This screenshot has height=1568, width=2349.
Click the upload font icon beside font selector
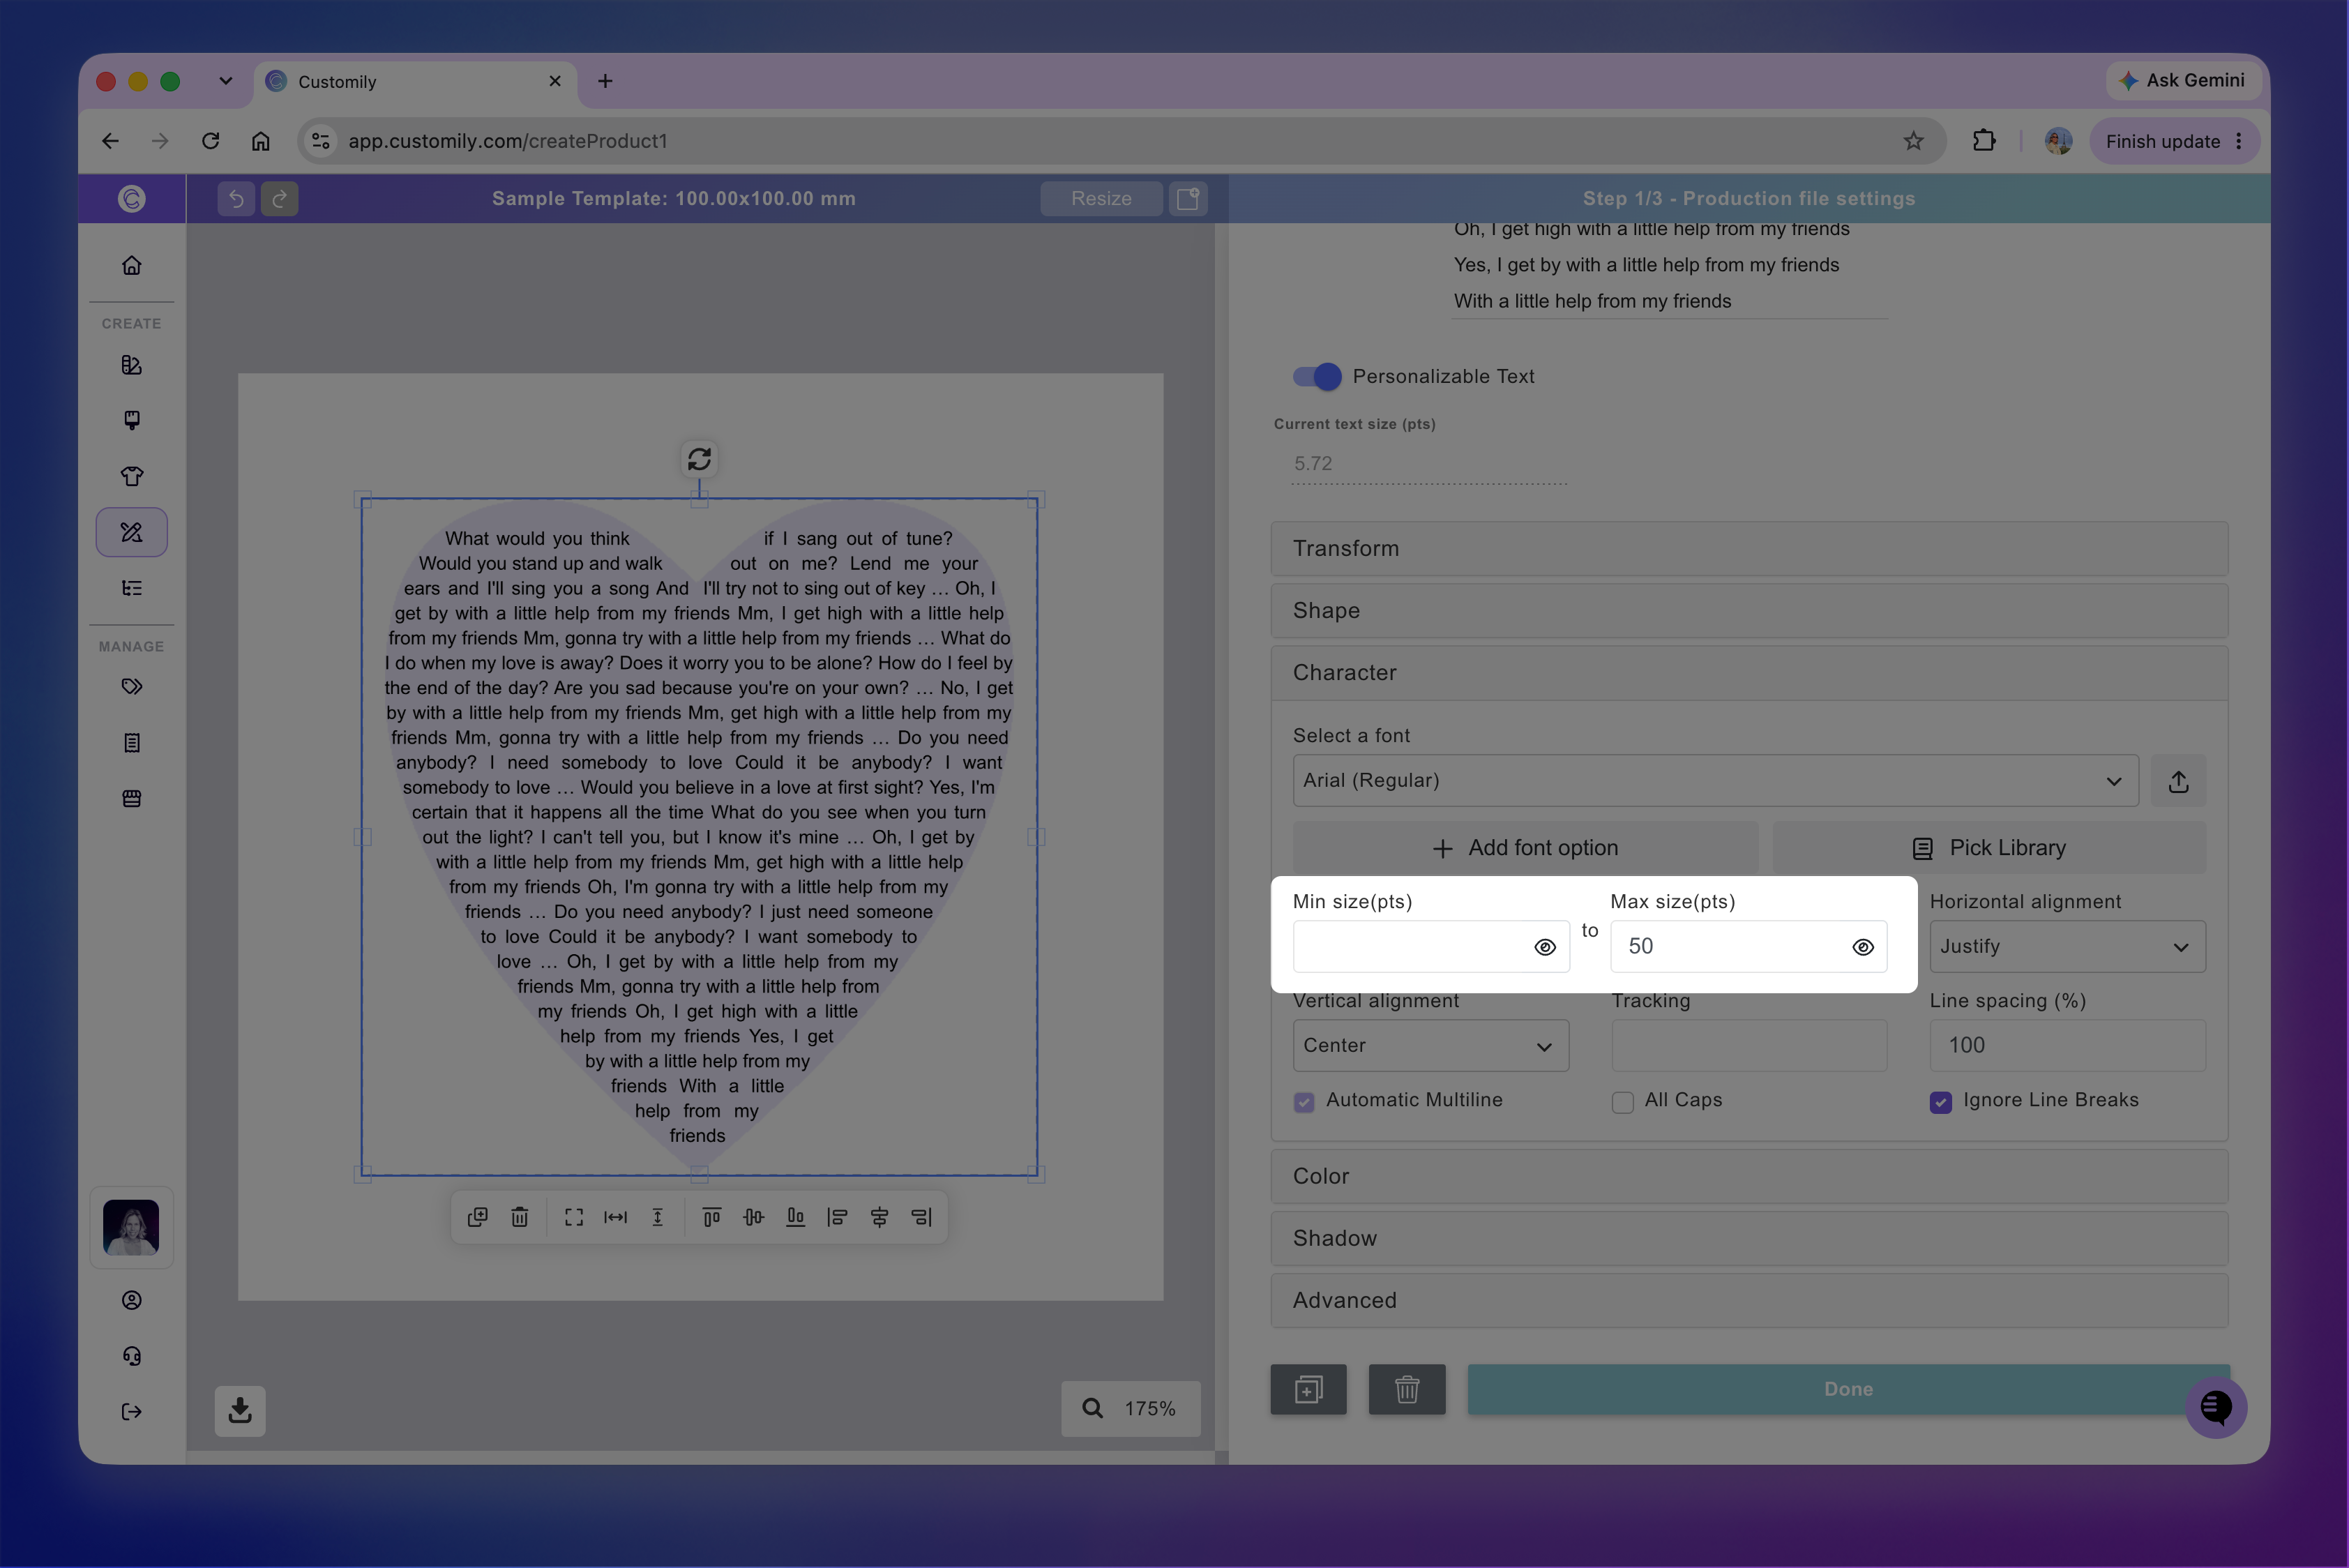coord(2179,781)
